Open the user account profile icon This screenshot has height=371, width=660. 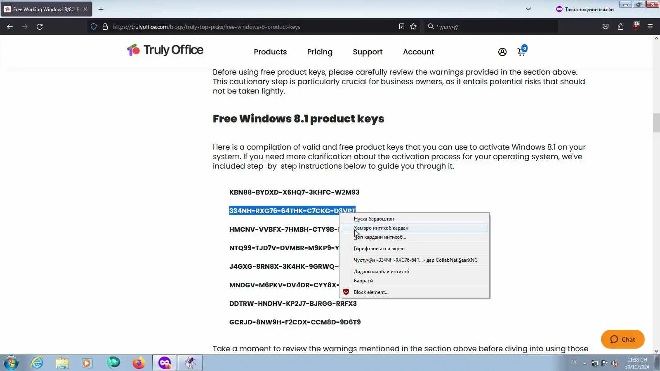(x=502, y=52)
